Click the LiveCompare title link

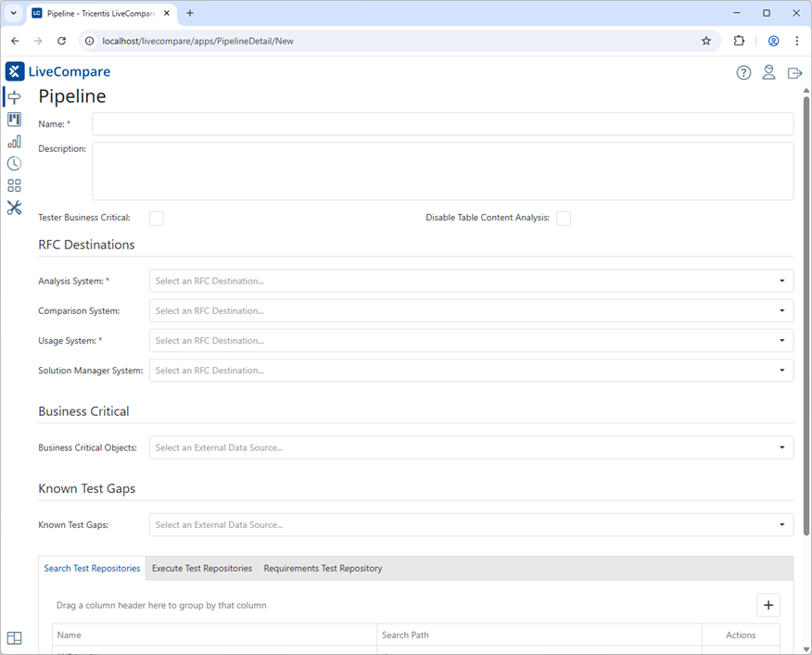70,71
